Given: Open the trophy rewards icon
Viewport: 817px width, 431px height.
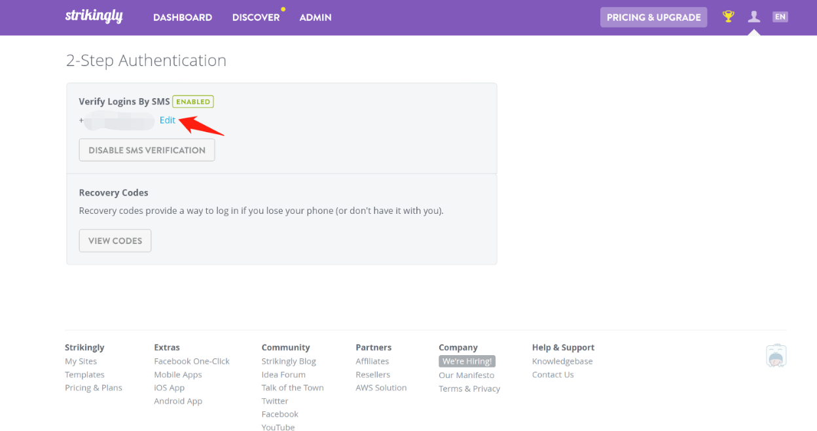Looking at the screenshot, I should point(728,17).
